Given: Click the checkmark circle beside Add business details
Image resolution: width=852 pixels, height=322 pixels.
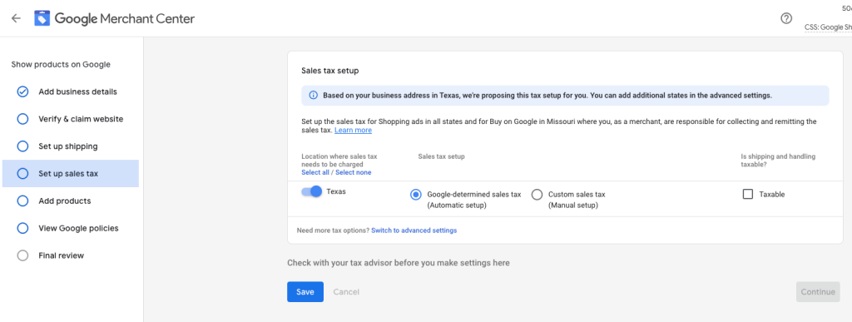Looking at the screenshot, I should coord(22,92).
